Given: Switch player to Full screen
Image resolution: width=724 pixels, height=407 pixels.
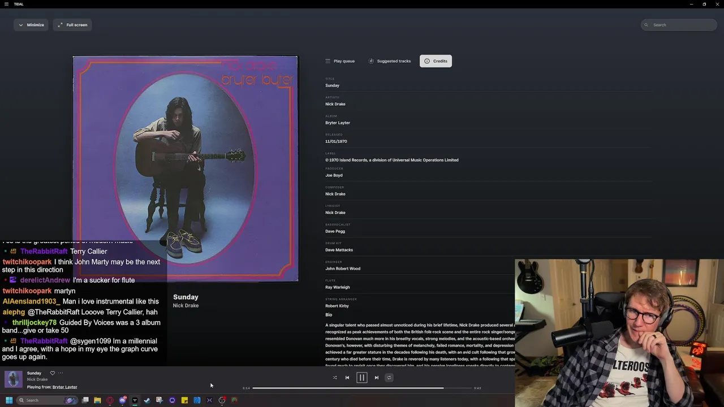Looking at the screenshot, I should click(x=72, y=25).
